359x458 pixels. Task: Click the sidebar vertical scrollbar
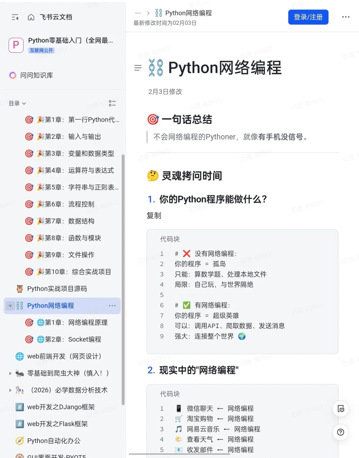(123, 279)
